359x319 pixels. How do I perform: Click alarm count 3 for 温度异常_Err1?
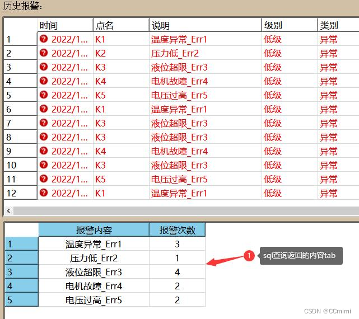(177, 244)
